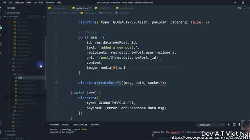Click the keywords link in right terminal
250x140 pixels.
click(x=175, y=132)
